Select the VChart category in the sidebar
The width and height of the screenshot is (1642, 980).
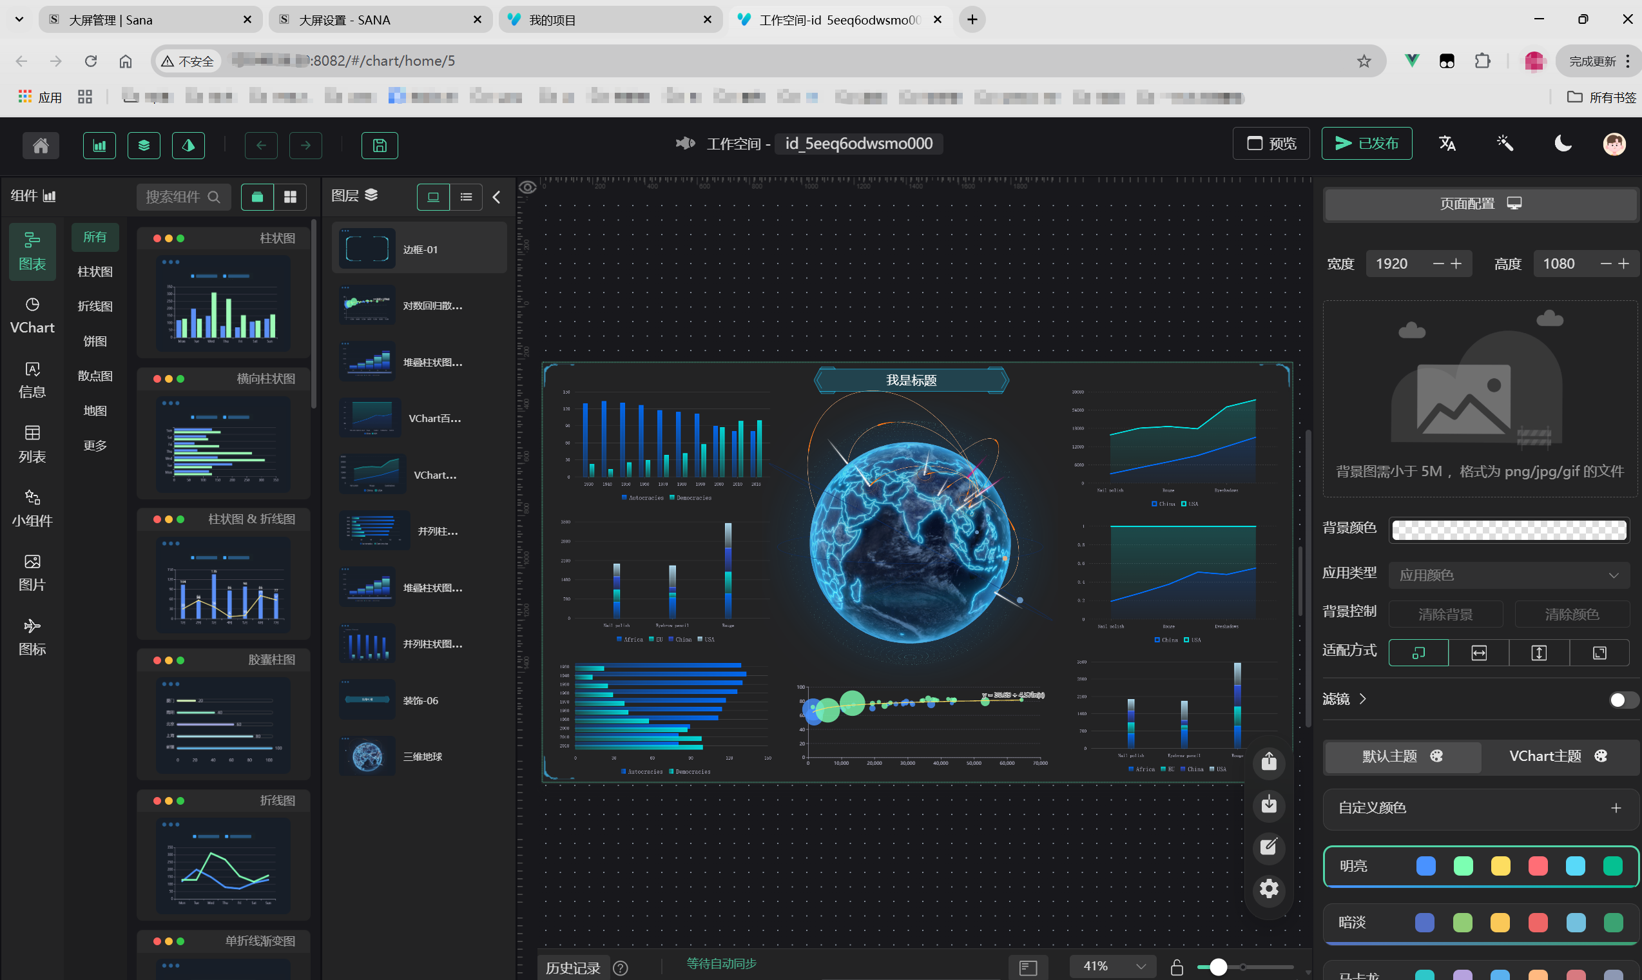32,315
